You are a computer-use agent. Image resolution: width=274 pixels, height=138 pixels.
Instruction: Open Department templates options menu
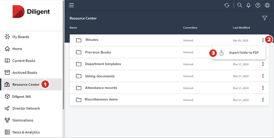(x=263, y=64)
